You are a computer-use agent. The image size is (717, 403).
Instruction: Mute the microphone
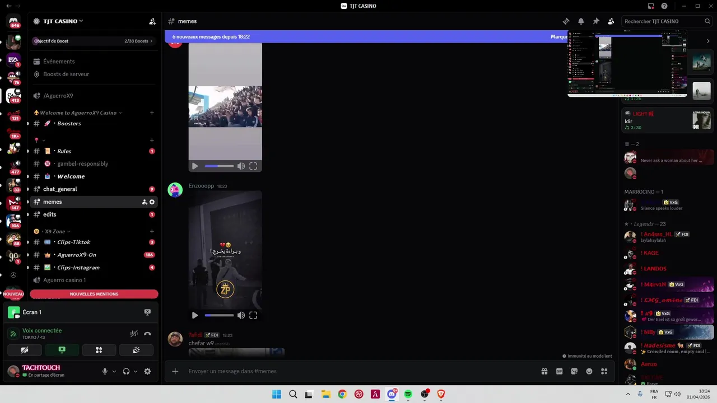pos(105,371)
